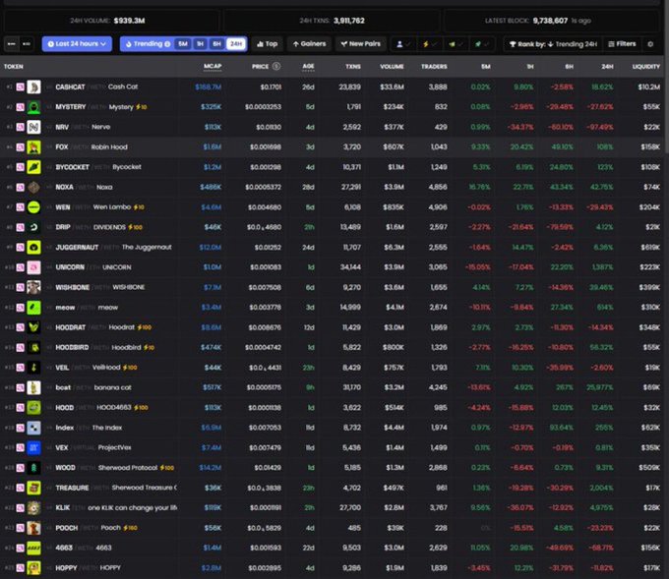Switch to the second compact view layout
The height and width of the screenshot is (579, 669).
[x=27, y=44]
